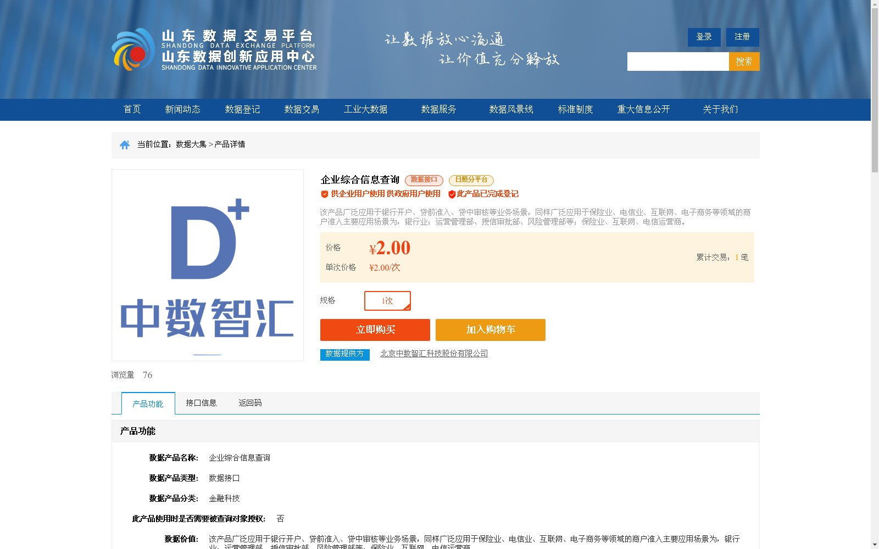Click the 立即购买 buy now button
The width and height of the screenshot is (879, 549).
point(375,330)
